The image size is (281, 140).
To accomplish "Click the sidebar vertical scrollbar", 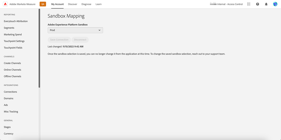I will [x=39, y=48].
